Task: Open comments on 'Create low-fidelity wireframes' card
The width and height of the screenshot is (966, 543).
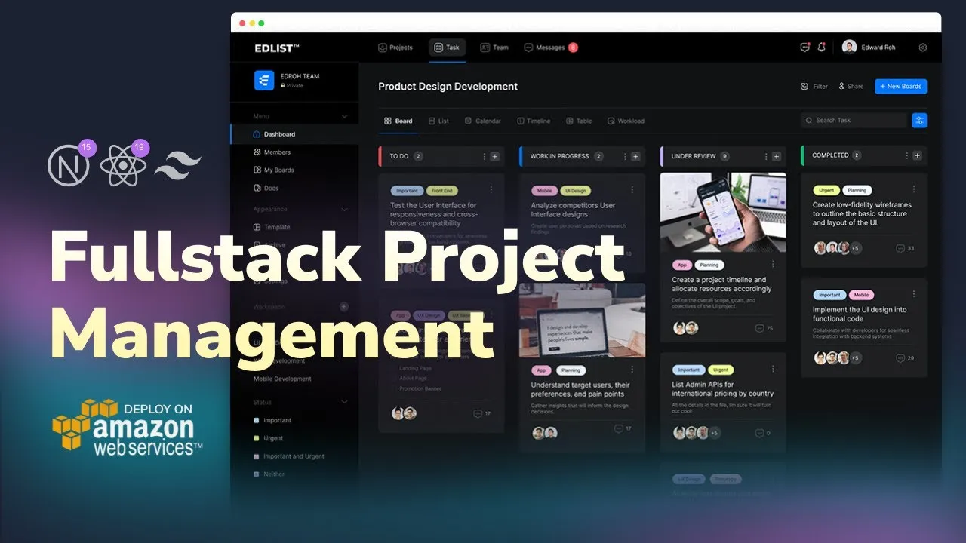Action: (x=905, y=248)
